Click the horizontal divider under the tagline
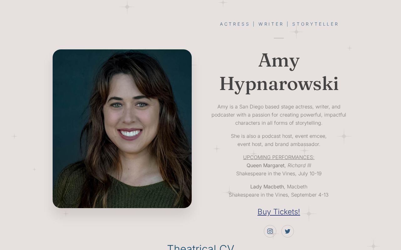This screenshot has width=401, height=250. coord(279,38)
